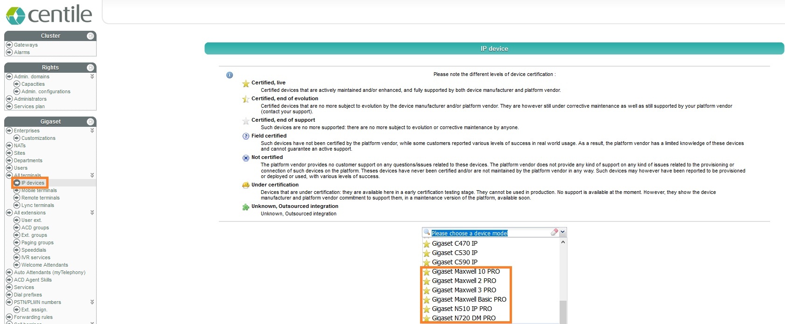785x324 pixels.
Task: Click the arrow icon beside Departments
Action: point(9,160)
